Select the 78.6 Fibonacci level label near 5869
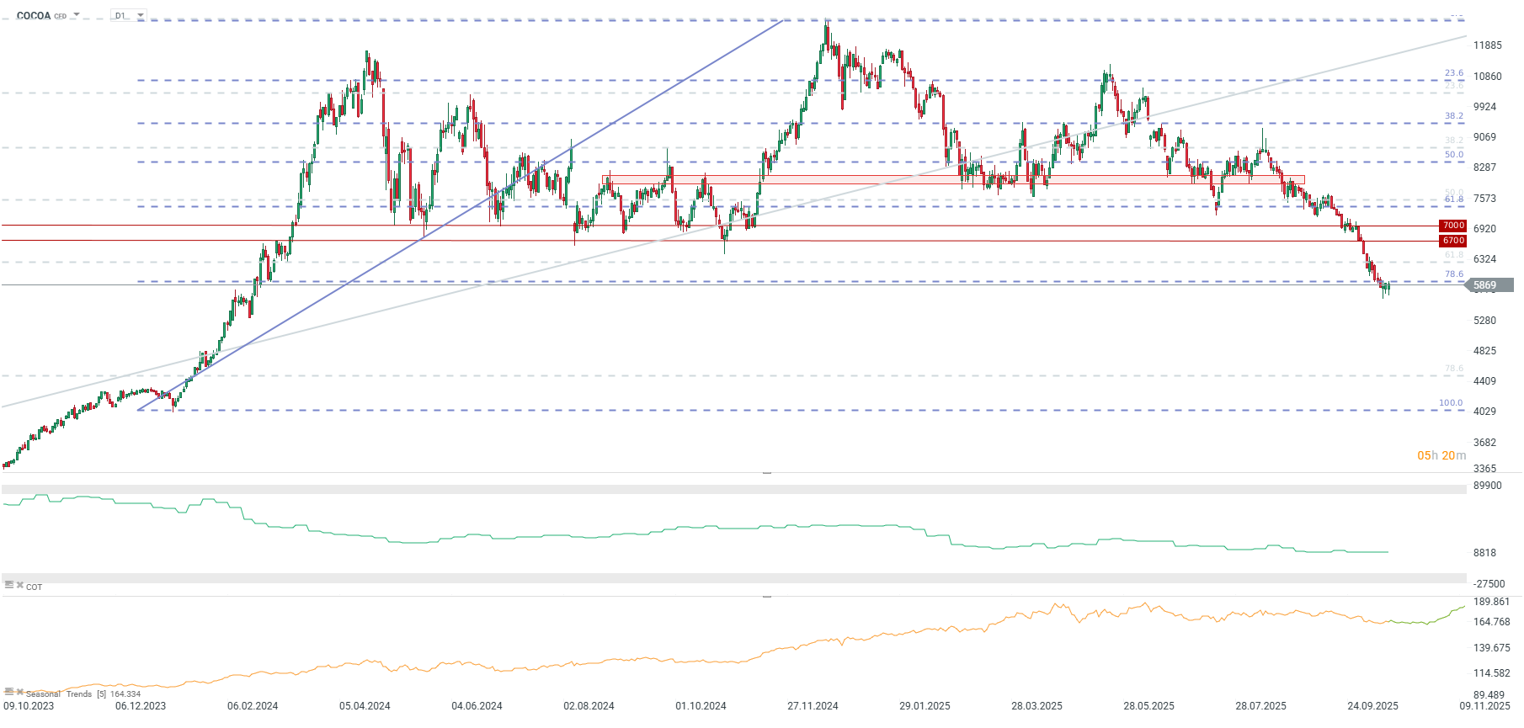The height and width of the screenshot is (728, 1524). [x=1454, y=274]
